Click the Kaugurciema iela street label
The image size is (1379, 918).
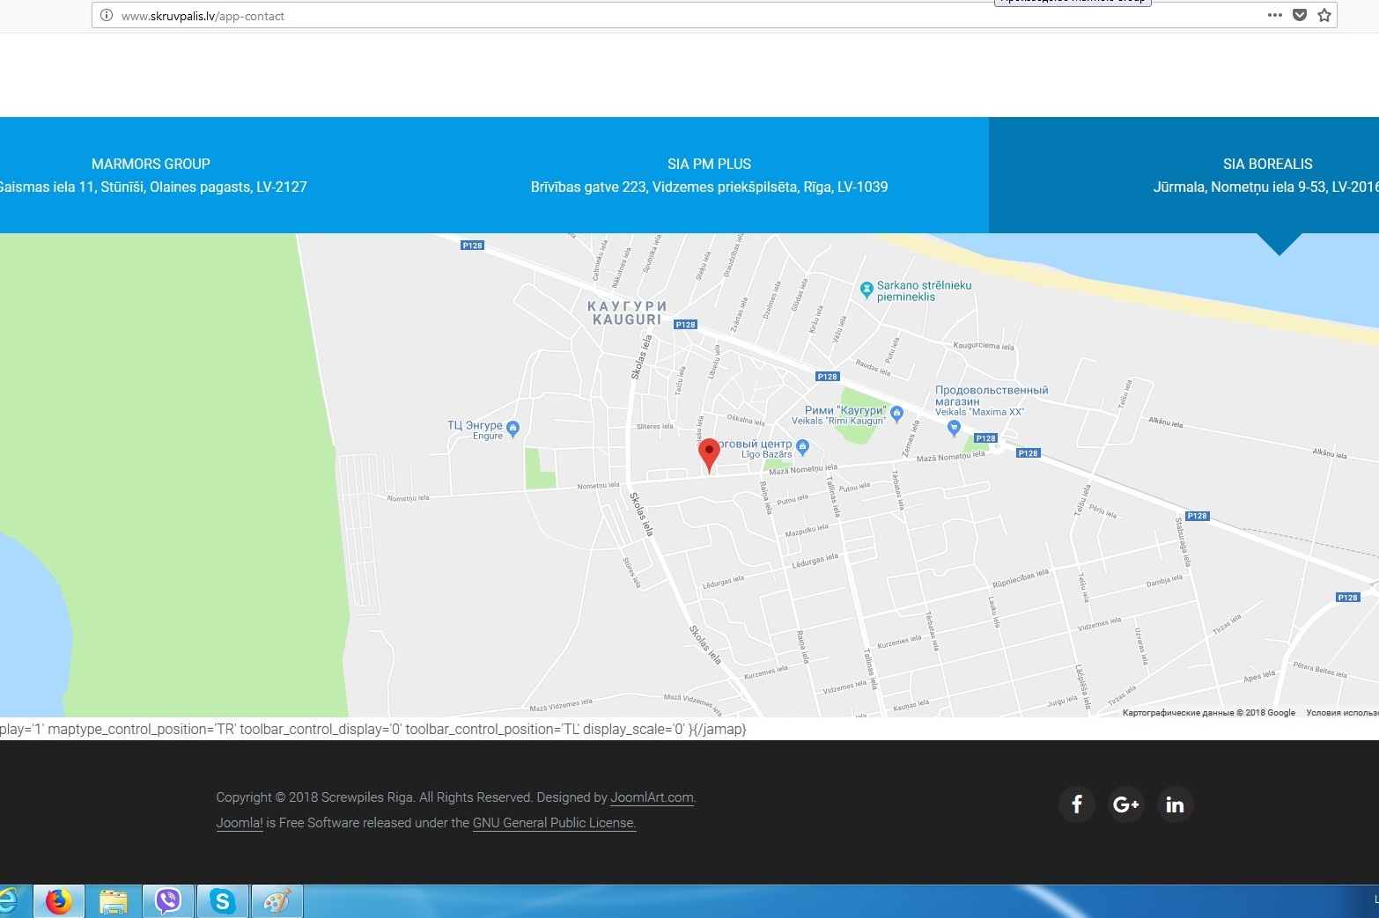coord(984,346)
